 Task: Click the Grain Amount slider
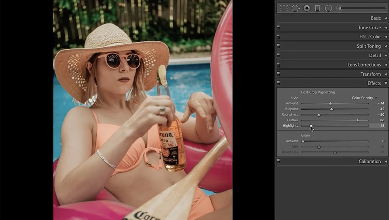click(x=335, y=141)
